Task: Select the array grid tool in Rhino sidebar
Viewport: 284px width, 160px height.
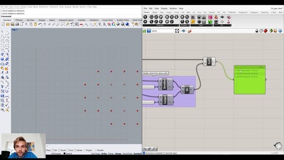Action: coord(2,100)
